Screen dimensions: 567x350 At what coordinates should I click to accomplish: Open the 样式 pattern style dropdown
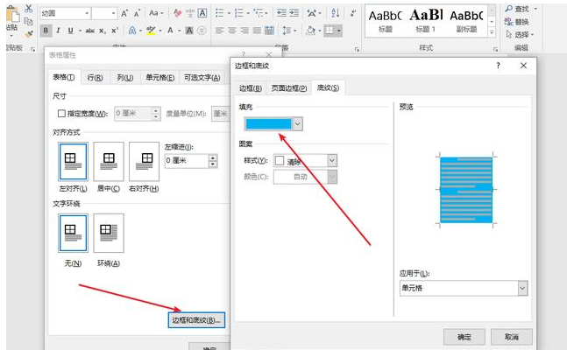pyautogui.click(x=332, y=160)
